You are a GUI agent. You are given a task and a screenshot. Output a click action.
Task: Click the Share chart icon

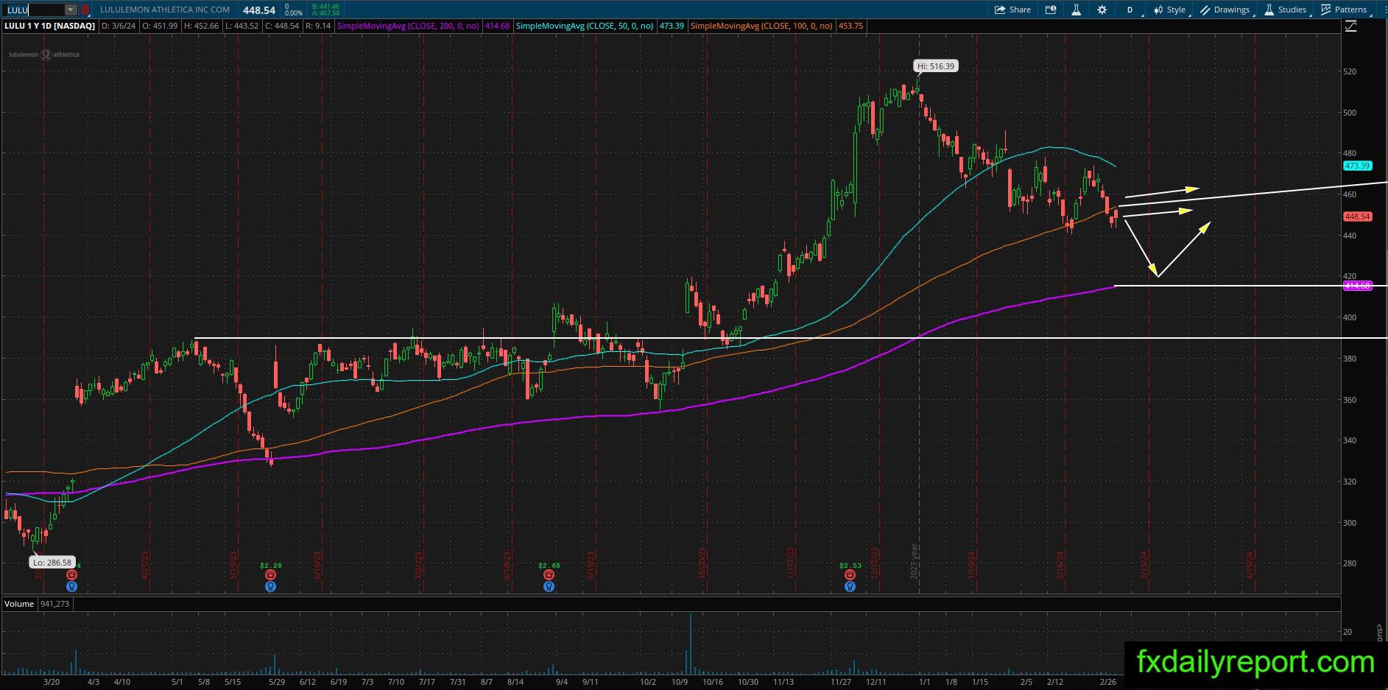tap(1012, 10)
